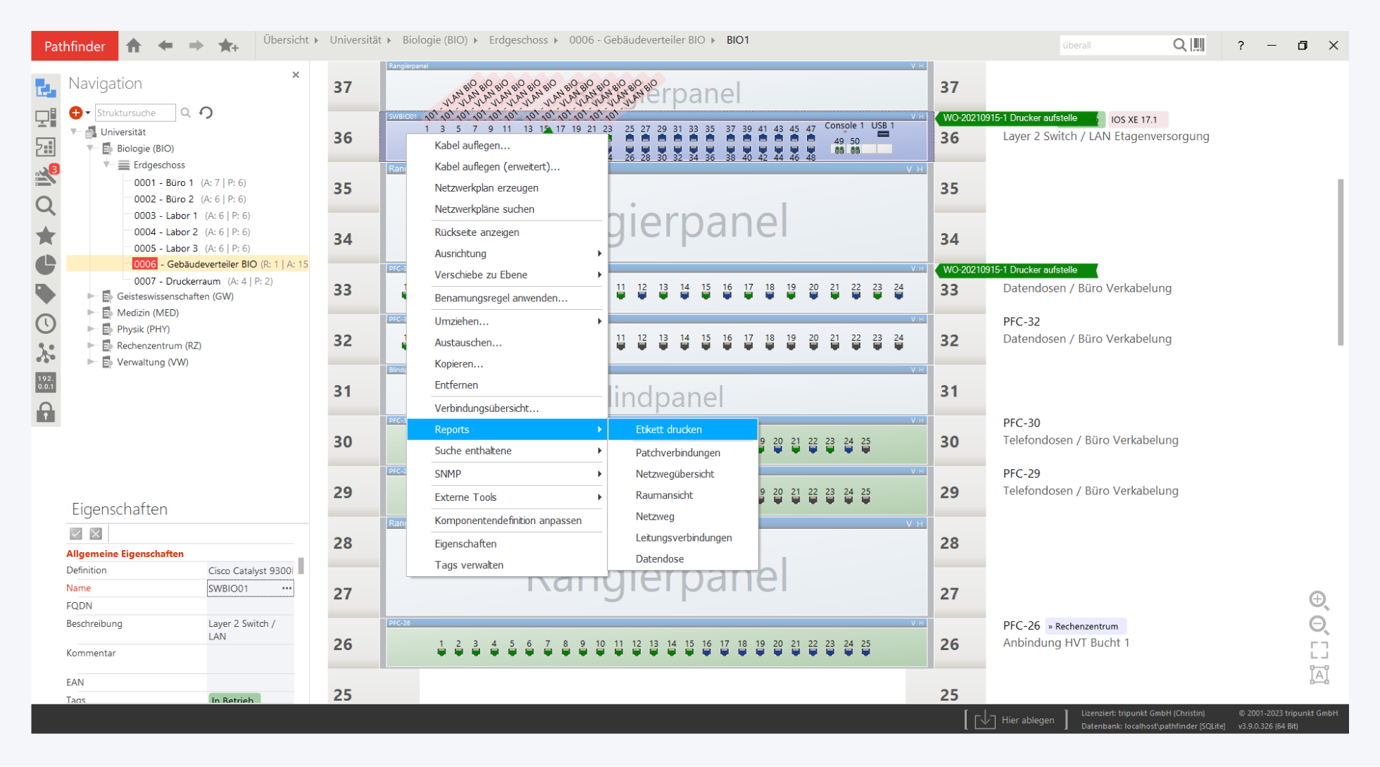Image resolution: width=1380 pixels, height=767 pixels.
Task: Open dropdown arrow next to red plus
Action: (88, 113)
